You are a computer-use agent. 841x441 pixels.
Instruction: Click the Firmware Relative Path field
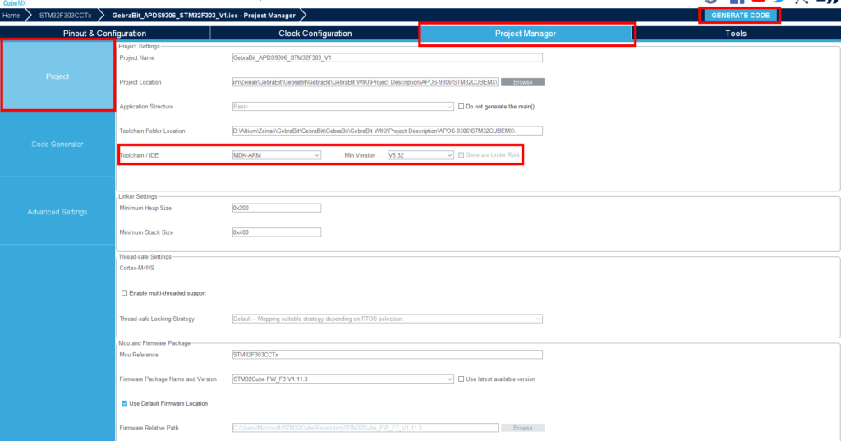[365, 428]
